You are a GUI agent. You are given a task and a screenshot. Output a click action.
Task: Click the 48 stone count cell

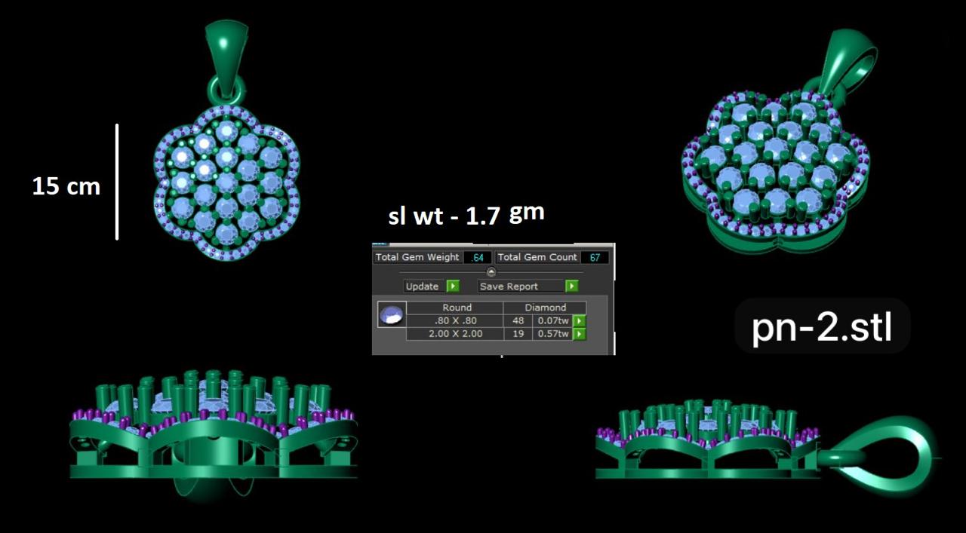(518, 321)
